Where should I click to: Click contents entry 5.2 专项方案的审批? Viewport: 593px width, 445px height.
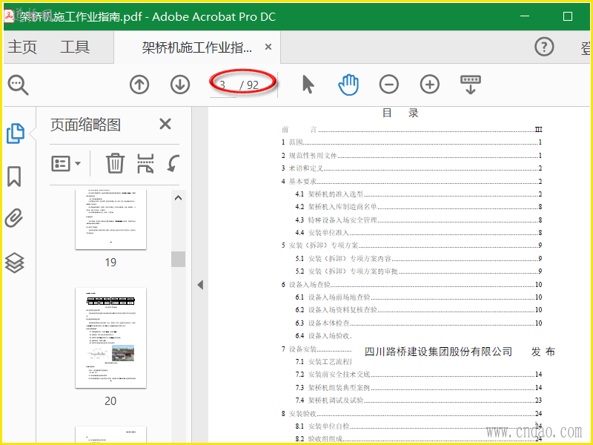419,271
